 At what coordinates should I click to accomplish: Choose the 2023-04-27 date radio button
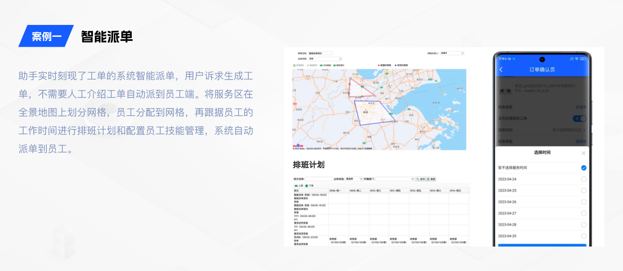coord(583,213)
